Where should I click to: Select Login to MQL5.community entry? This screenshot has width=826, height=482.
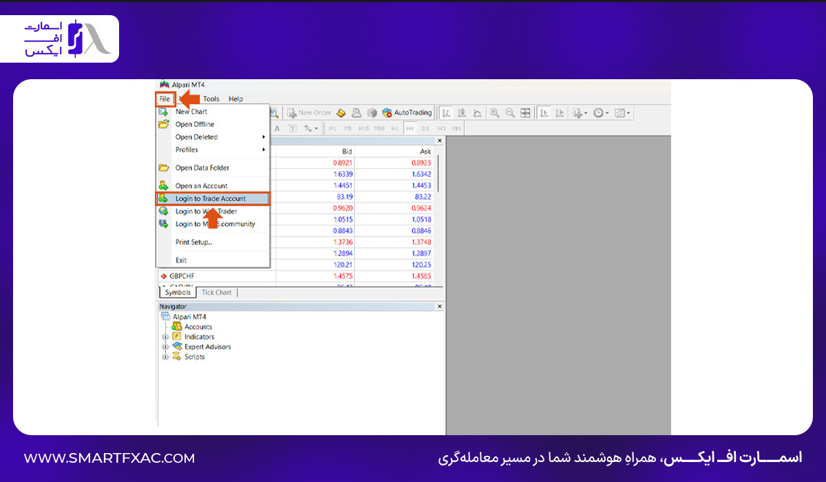coord(213,224)
